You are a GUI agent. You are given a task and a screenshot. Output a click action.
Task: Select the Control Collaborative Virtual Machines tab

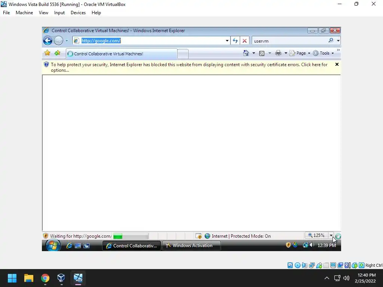(122, 54)
